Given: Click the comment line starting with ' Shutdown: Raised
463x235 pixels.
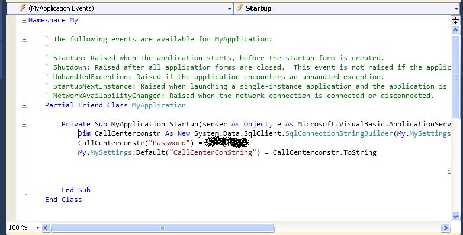Looking at the screenshot, I should pyautogui.click(x=247, y=67).
